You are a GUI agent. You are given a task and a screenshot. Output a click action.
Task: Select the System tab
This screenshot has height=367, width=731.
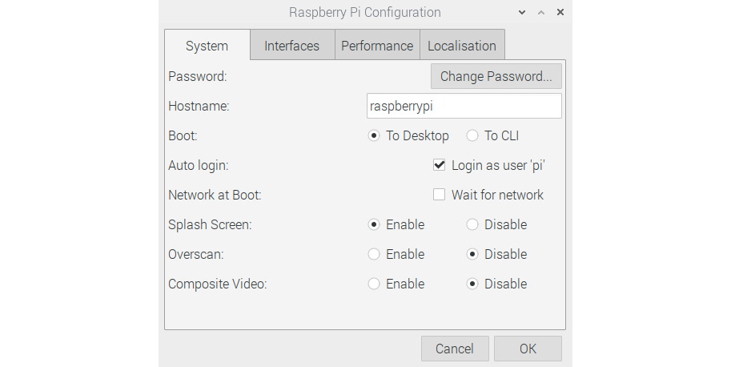pos(207,45)
